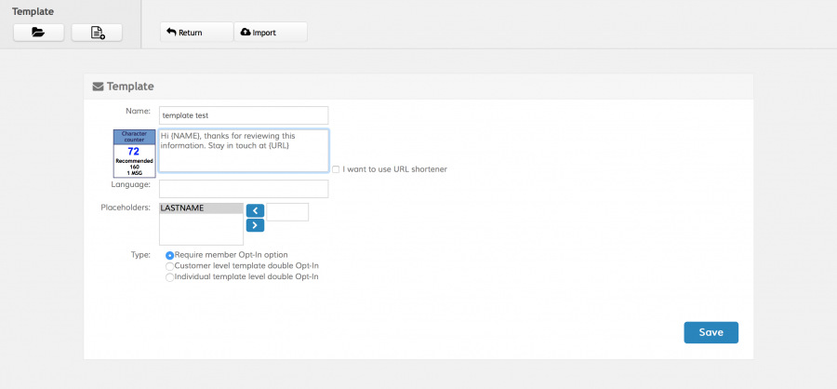Enable the URL shortener checkbox
This screenshot has height=389, width=837.
336,169
